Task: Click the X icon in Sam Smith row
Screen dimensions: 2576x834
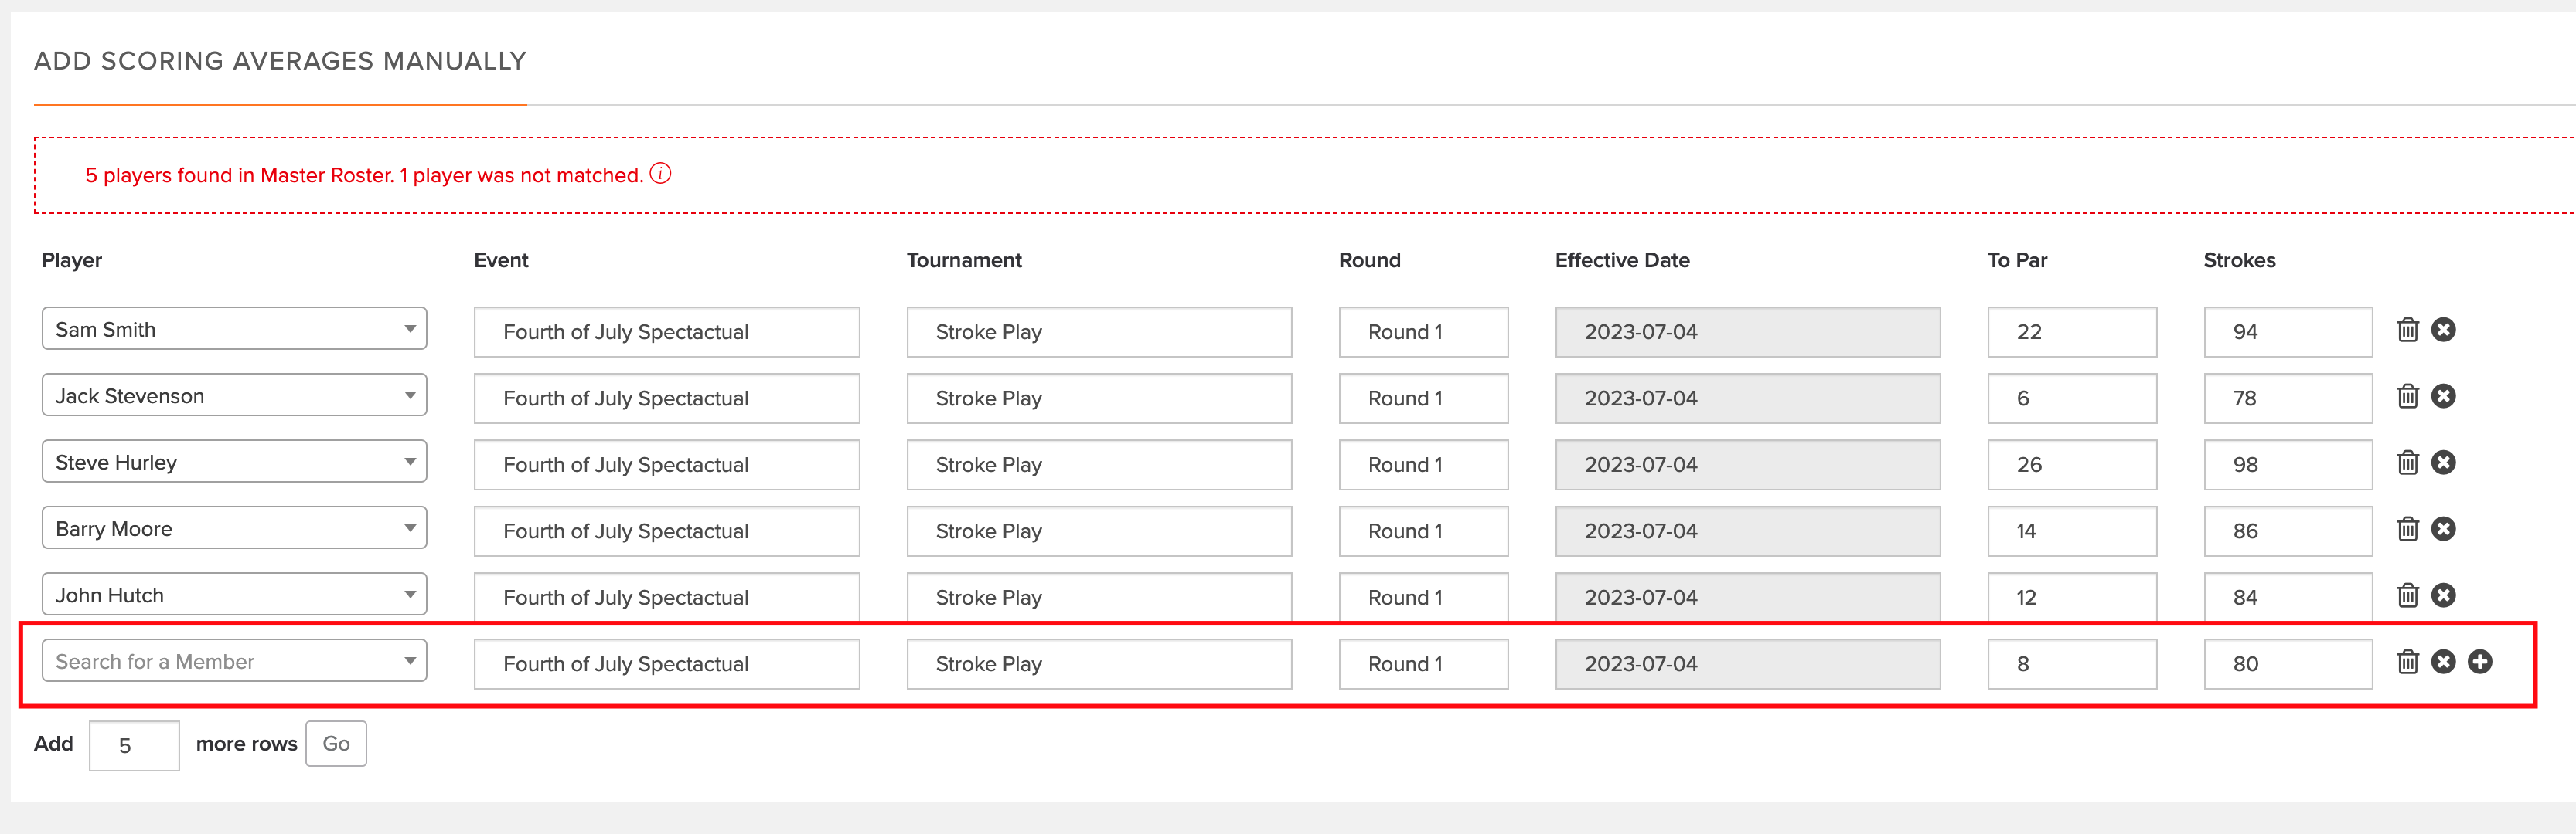Action: pyautogui.click(x=2443, y=330)
